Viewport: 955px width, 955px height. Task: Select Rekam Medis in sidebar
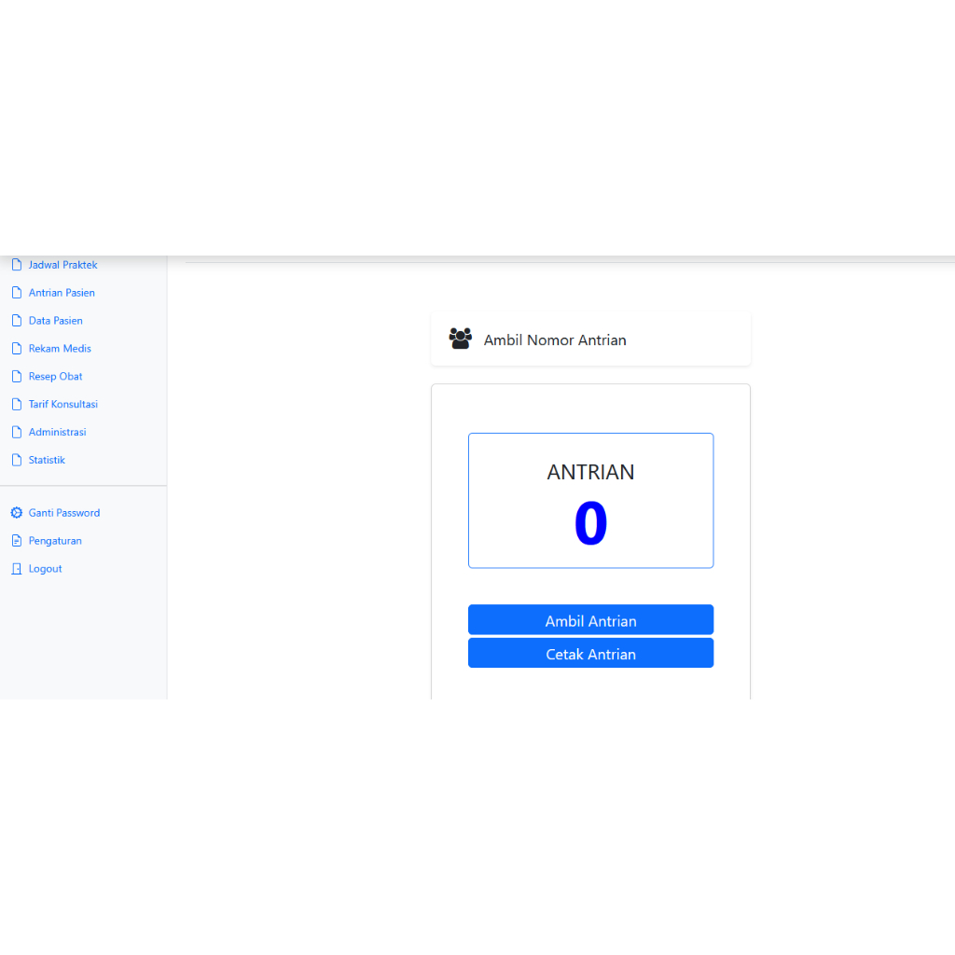point(60,349)
